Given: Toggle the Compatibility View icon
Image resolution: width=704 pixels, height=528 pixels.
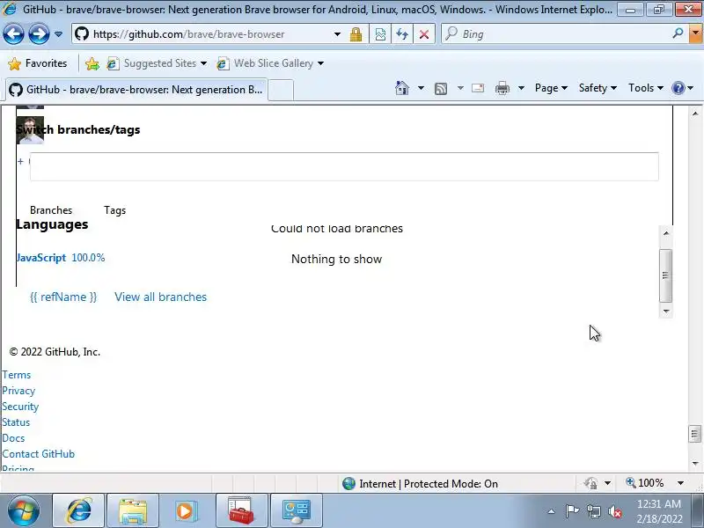Looking at the screenshot, I should click(380, 34).
